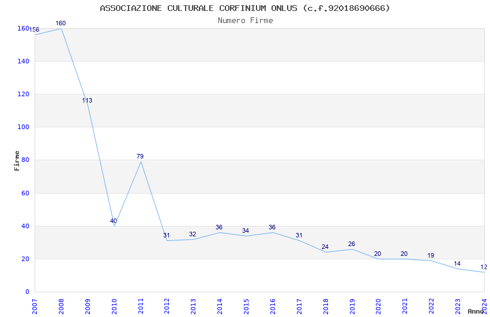This screenshot has height=317, width=490.
Task: Select the 2014 year label
Action: 220,307
